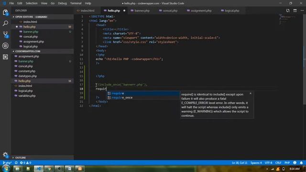This screenshot has width=306, height=172.
Task: Open variables.php in the file tree
Action: 43,96
